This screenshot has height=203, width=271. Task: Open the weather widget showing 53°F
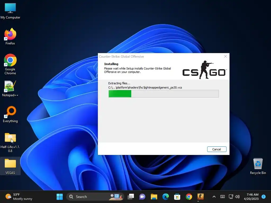19,197
